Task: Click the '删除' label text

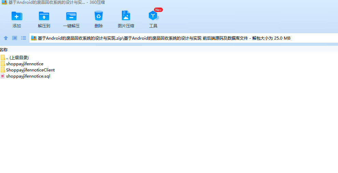Action: [99, 26]
